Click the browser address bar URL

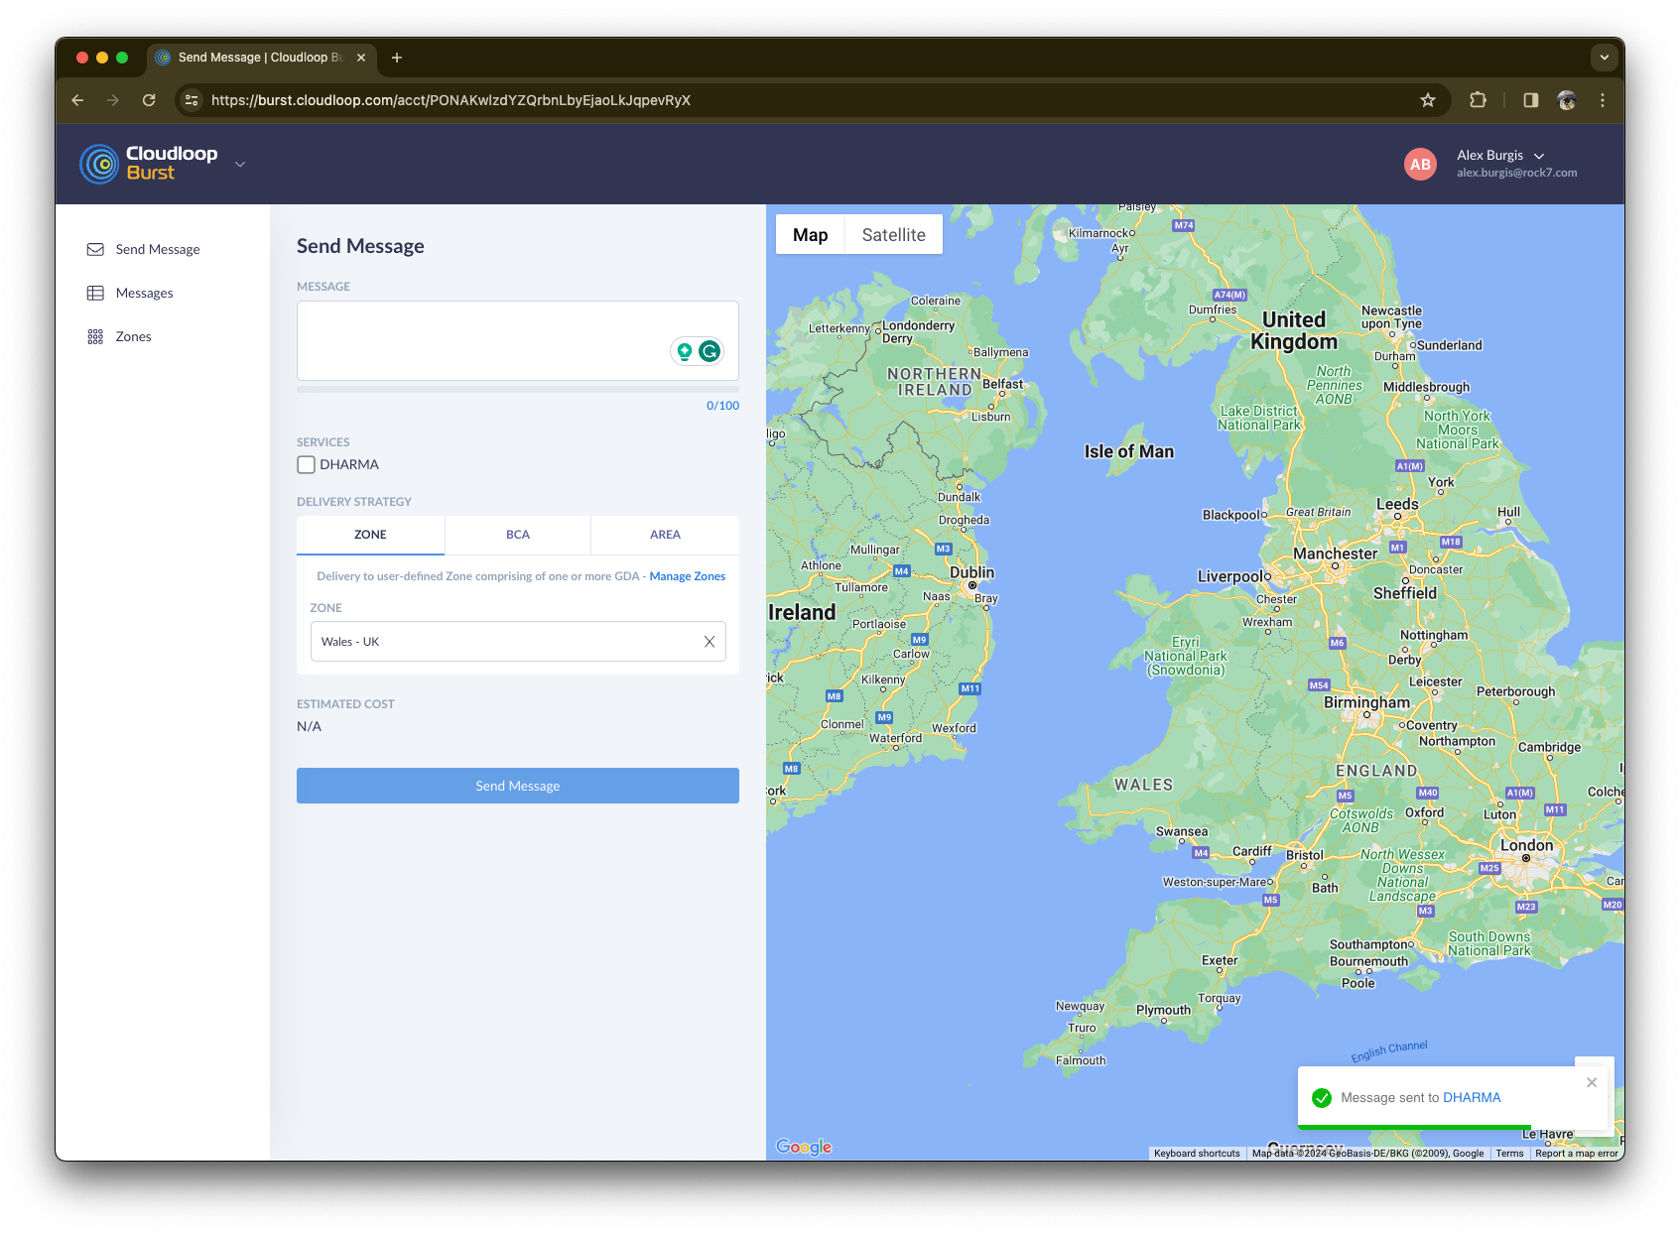click(x=451, y=100)
